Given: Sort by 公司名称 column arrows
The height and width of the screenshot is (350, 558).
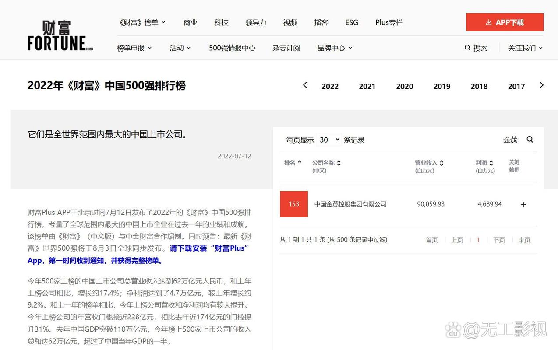Looking at the screenshot, I should click(x=339, y=163).
